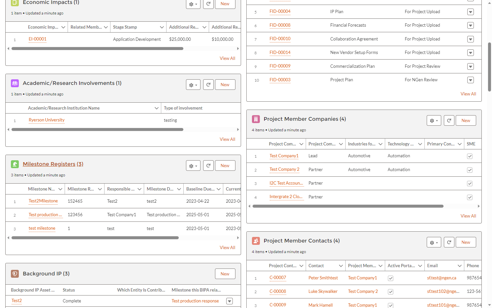
Task: Open row actions for FID-00004 IP Plan
Action: 471,12
